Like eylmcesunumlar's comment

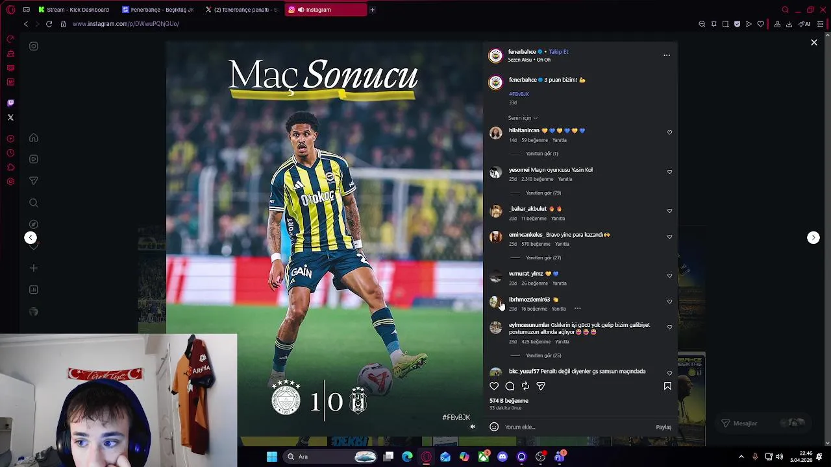coord(669,327)
